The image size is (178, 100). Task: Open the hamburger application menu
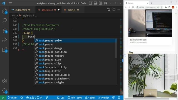click(x=11, y=3)
